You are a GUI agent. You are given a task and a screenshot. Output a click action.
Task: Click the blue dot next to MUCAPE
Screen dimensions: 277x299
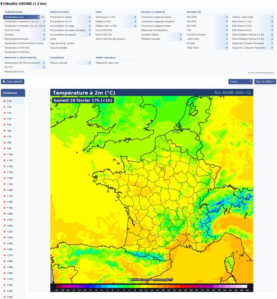click(227, 17)
